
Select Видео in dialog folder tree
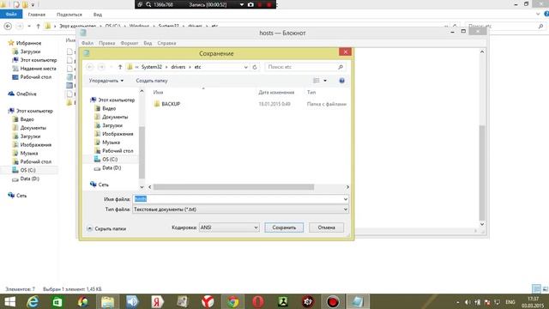[109, 108]
